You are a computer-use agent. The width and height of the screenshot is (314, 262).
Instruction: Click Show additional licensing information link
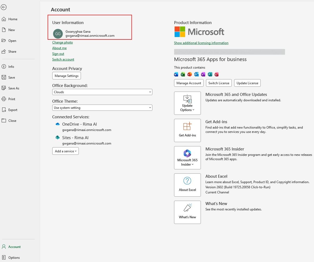point(201,43)
